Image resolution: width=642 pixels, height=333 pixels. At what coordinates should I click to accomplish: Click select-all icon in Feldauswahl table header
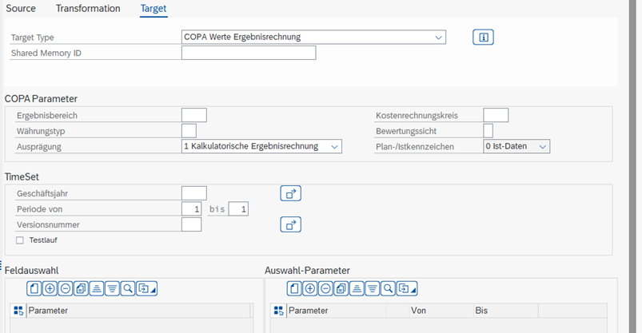coord(18,311)
